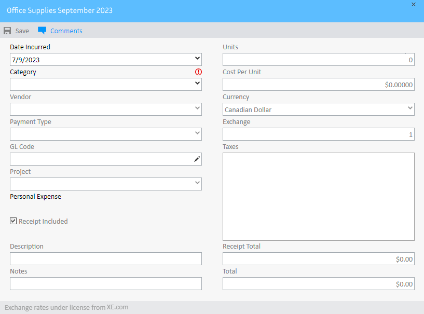Focus the Cost Per Unit field
This screenshot has width=424, height=314.
(318, 85)
